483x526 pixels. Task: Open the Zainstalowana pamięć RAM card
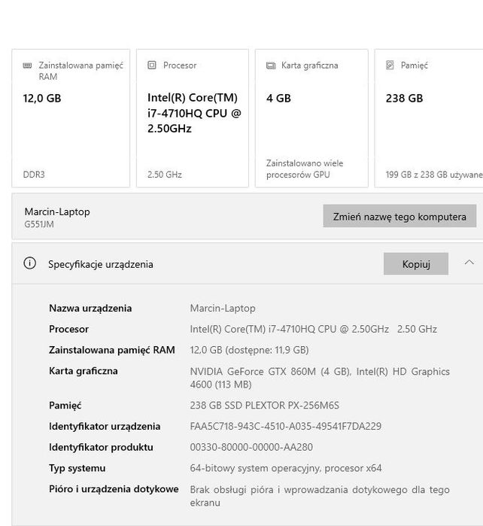71,118
